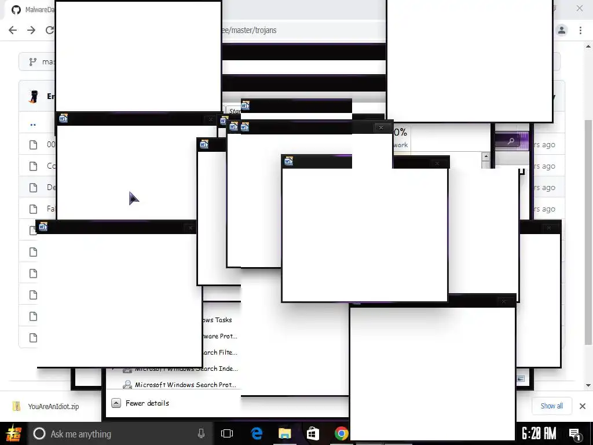Close the popup window with cursor inside
Image resolution: width=593 pixels, height=445 pixels.
click(211, 119)
